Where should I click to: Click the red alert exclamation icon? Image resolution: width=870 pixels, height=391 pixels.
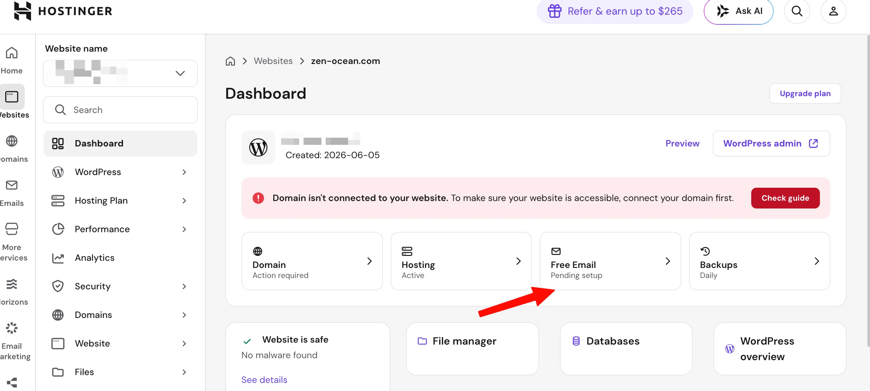(x=258, y=198)
